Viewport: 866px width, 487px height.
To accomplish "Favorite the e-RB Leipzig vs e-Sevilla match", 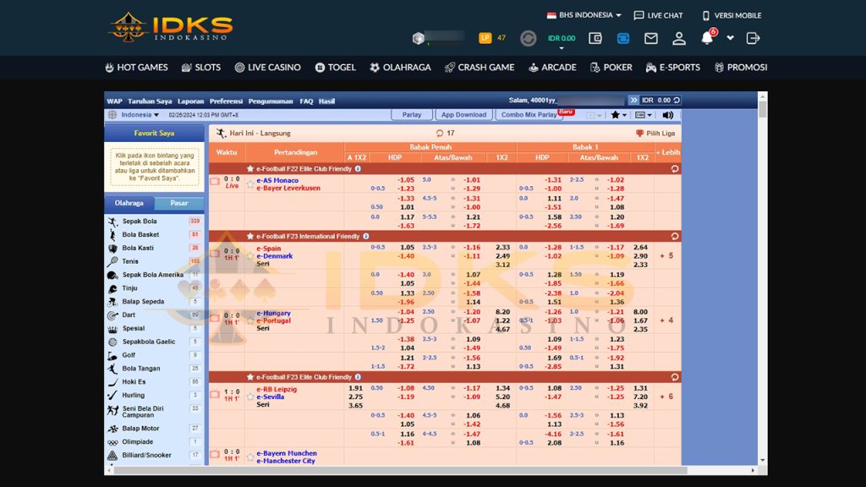I will pyautogui.click(x=250, y=397).
